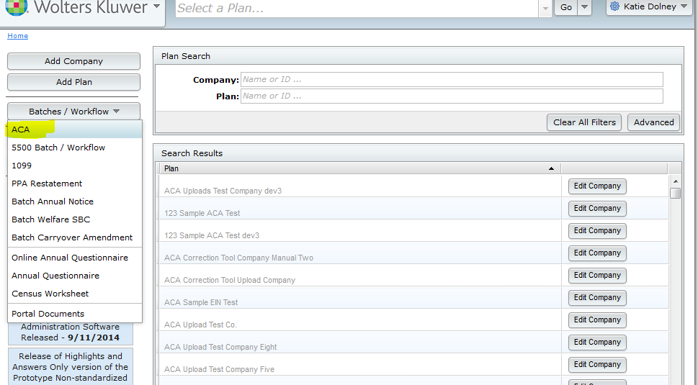Viewport: 698px width, 385px height.
Task: Click the gear icon beside Katie Dolney
Action: pyautogui.click(x=614, y=6)
